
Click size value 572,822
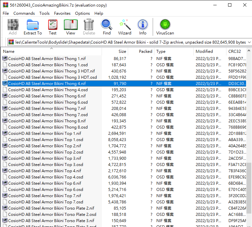[119, 102]
